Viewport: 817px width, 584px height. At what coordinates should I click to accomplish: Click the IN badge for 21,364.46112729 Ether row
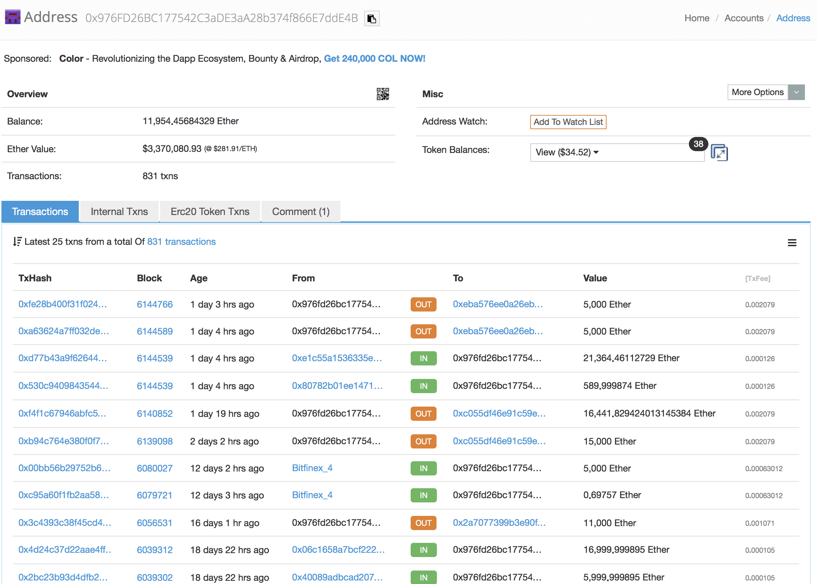coord(423,358)
